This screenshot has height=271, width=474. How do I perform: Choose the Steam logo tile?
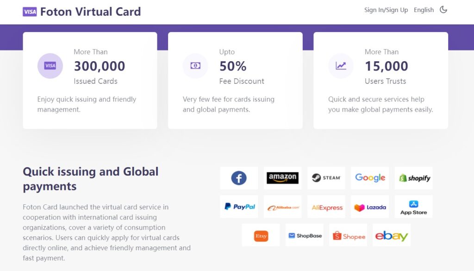click(x=326, y=178)
